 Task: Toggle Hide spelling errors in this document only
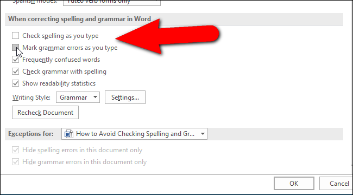[15, 150]
